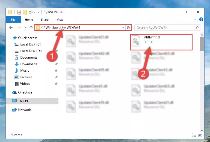Expand the address bar history dropdown
Screen dimensions: 210x142
[123, 28]
